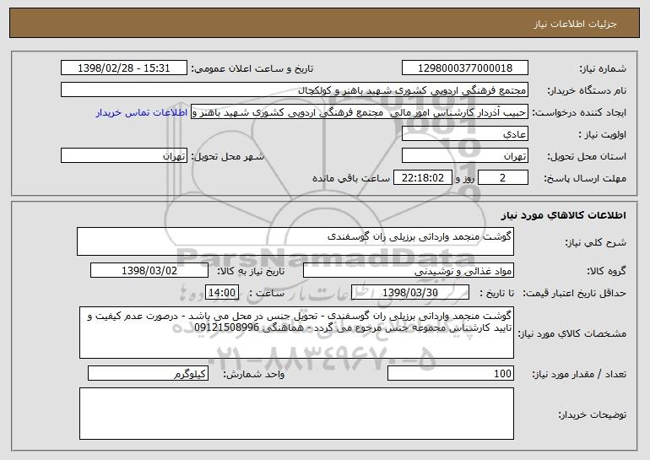Select the remaining days field showing 2

tap(503, 178)
